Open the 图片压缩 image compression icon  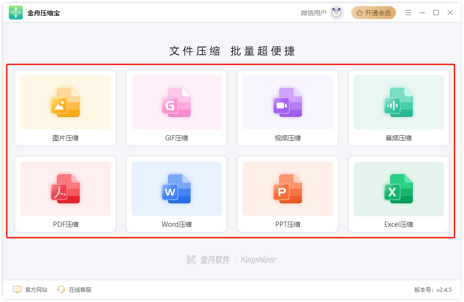[65, 102]
